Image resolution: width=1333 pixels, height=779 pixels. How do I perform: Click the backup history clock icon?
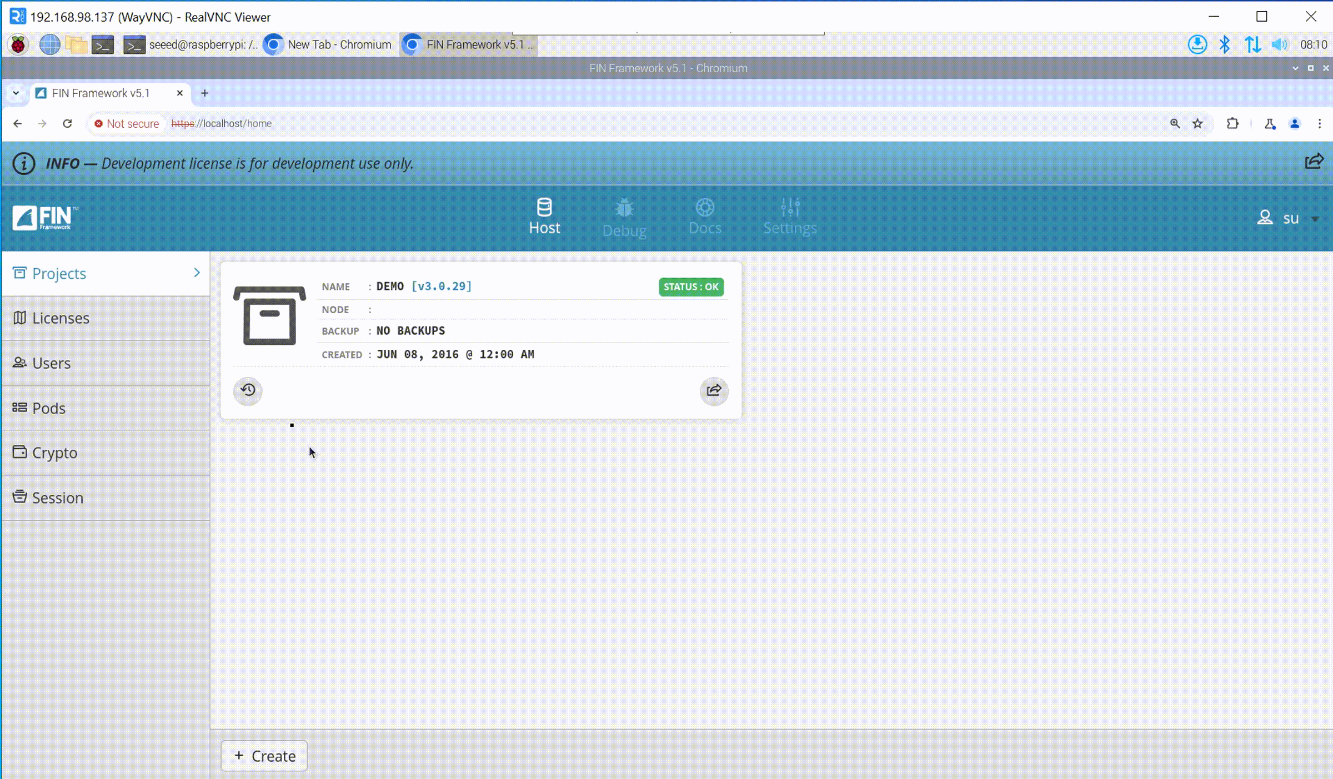coord(248,390)
